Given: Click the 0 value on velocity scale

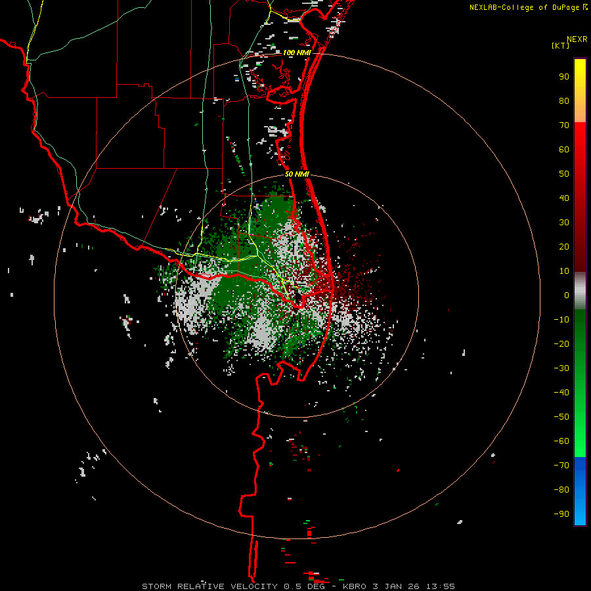Looking at the screenshot, I should coord(567,295).
